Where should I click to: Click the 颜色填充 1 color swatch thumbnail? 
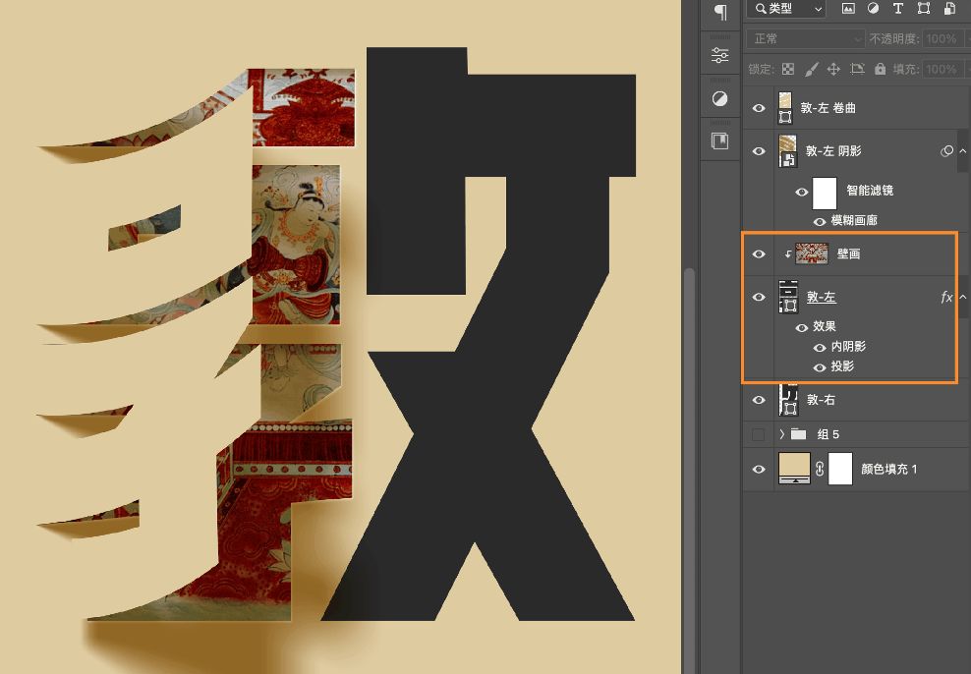click(794, 469)
